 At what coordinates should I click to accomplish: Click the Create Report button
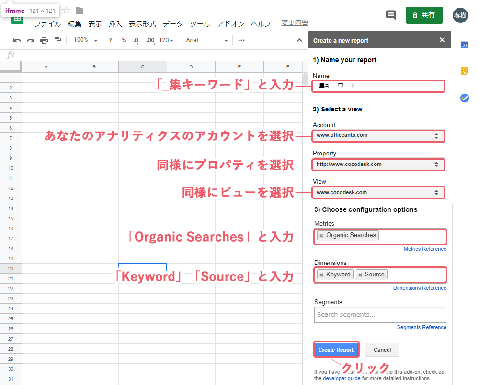click(336, 350)
